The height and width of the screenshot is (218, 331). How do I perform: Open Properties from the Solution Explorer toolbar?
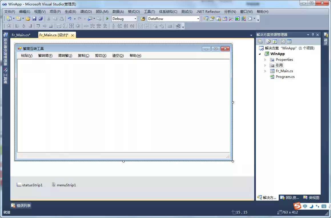261,41
